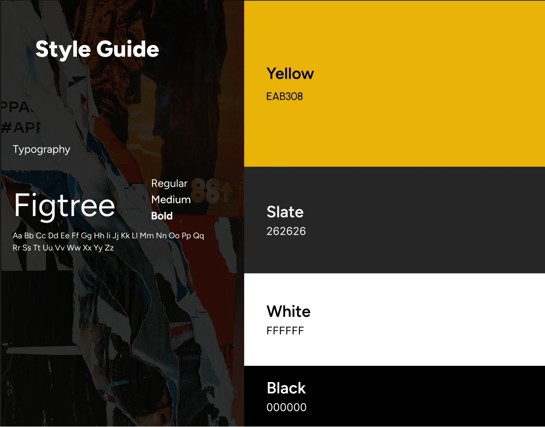
Task: Select the FFFFFF hex code
Action: pyautogui.click(x=285, y=331)
